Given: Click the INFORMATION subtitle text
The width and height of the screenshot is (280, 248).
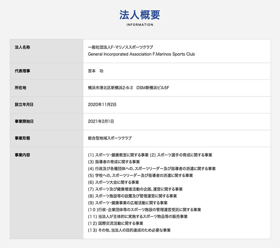Looking at the screenshot, I should coord(140,25).
